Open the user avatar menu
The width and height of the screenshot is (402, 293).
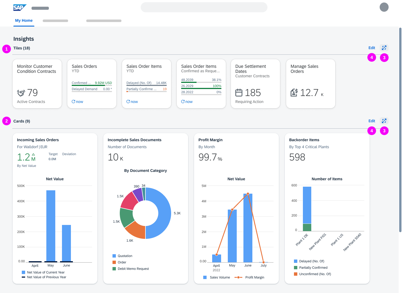coord(384,7)
